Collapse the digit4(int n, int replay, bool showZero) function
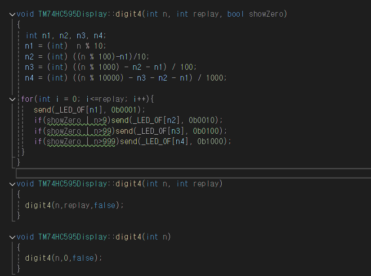 tap(12, 14)
